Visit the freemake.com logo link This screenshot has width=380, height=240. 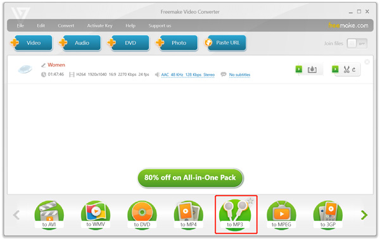point(348,25)
